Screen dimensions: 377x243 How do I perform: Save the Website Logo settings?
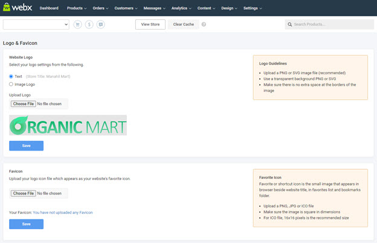(26, 146)
